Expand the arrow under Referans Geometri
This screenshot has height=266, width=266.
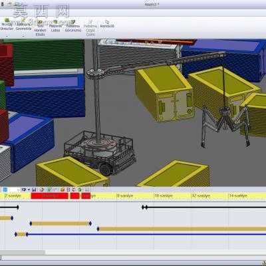tap(23, 35)
